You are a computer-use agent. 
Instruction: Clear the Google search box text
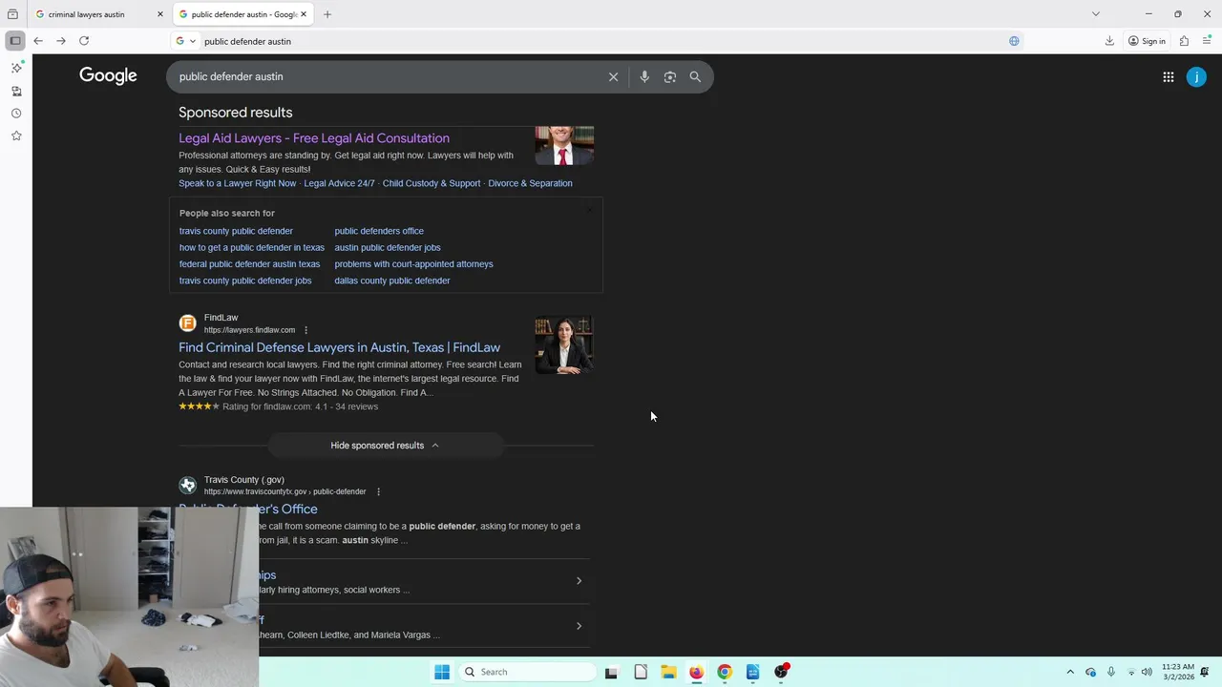coord(613,77)
